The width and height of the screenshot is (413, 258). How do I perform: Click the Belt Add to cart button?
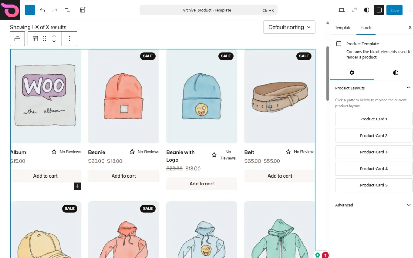click(279, 176)
